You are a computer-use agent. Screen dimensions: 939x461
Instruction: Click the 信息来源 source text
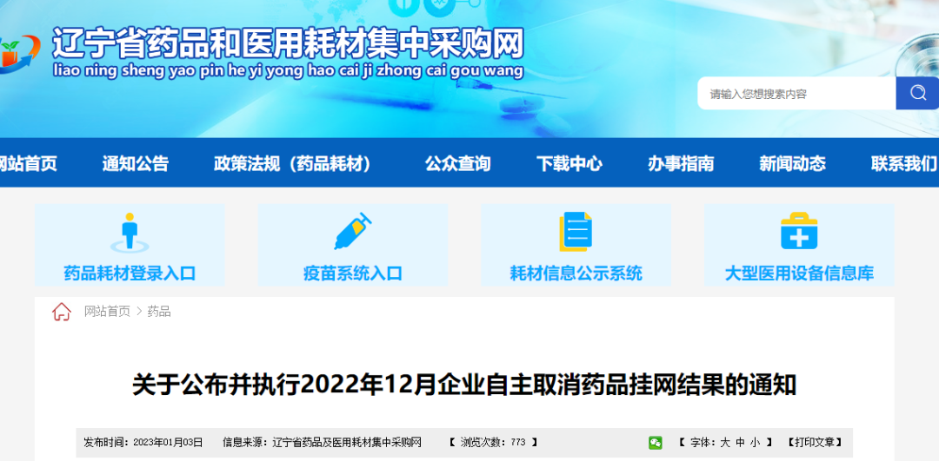pyautogui.click(x=323, y=443)
